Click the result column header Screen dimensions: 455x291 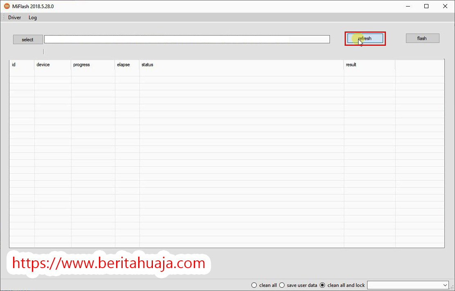pos(369,65)
